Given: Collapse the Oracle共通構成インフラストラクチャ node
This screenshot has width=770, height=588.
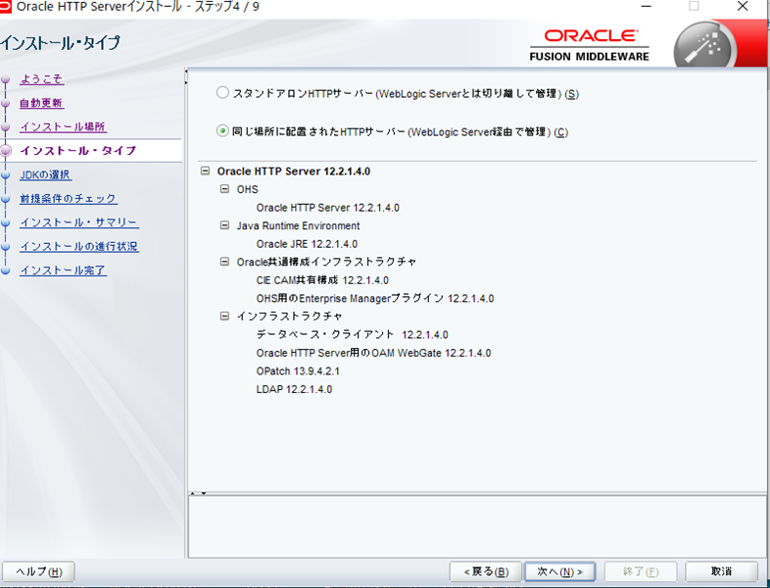Looking at the screenshot, I should click(224, 262).
